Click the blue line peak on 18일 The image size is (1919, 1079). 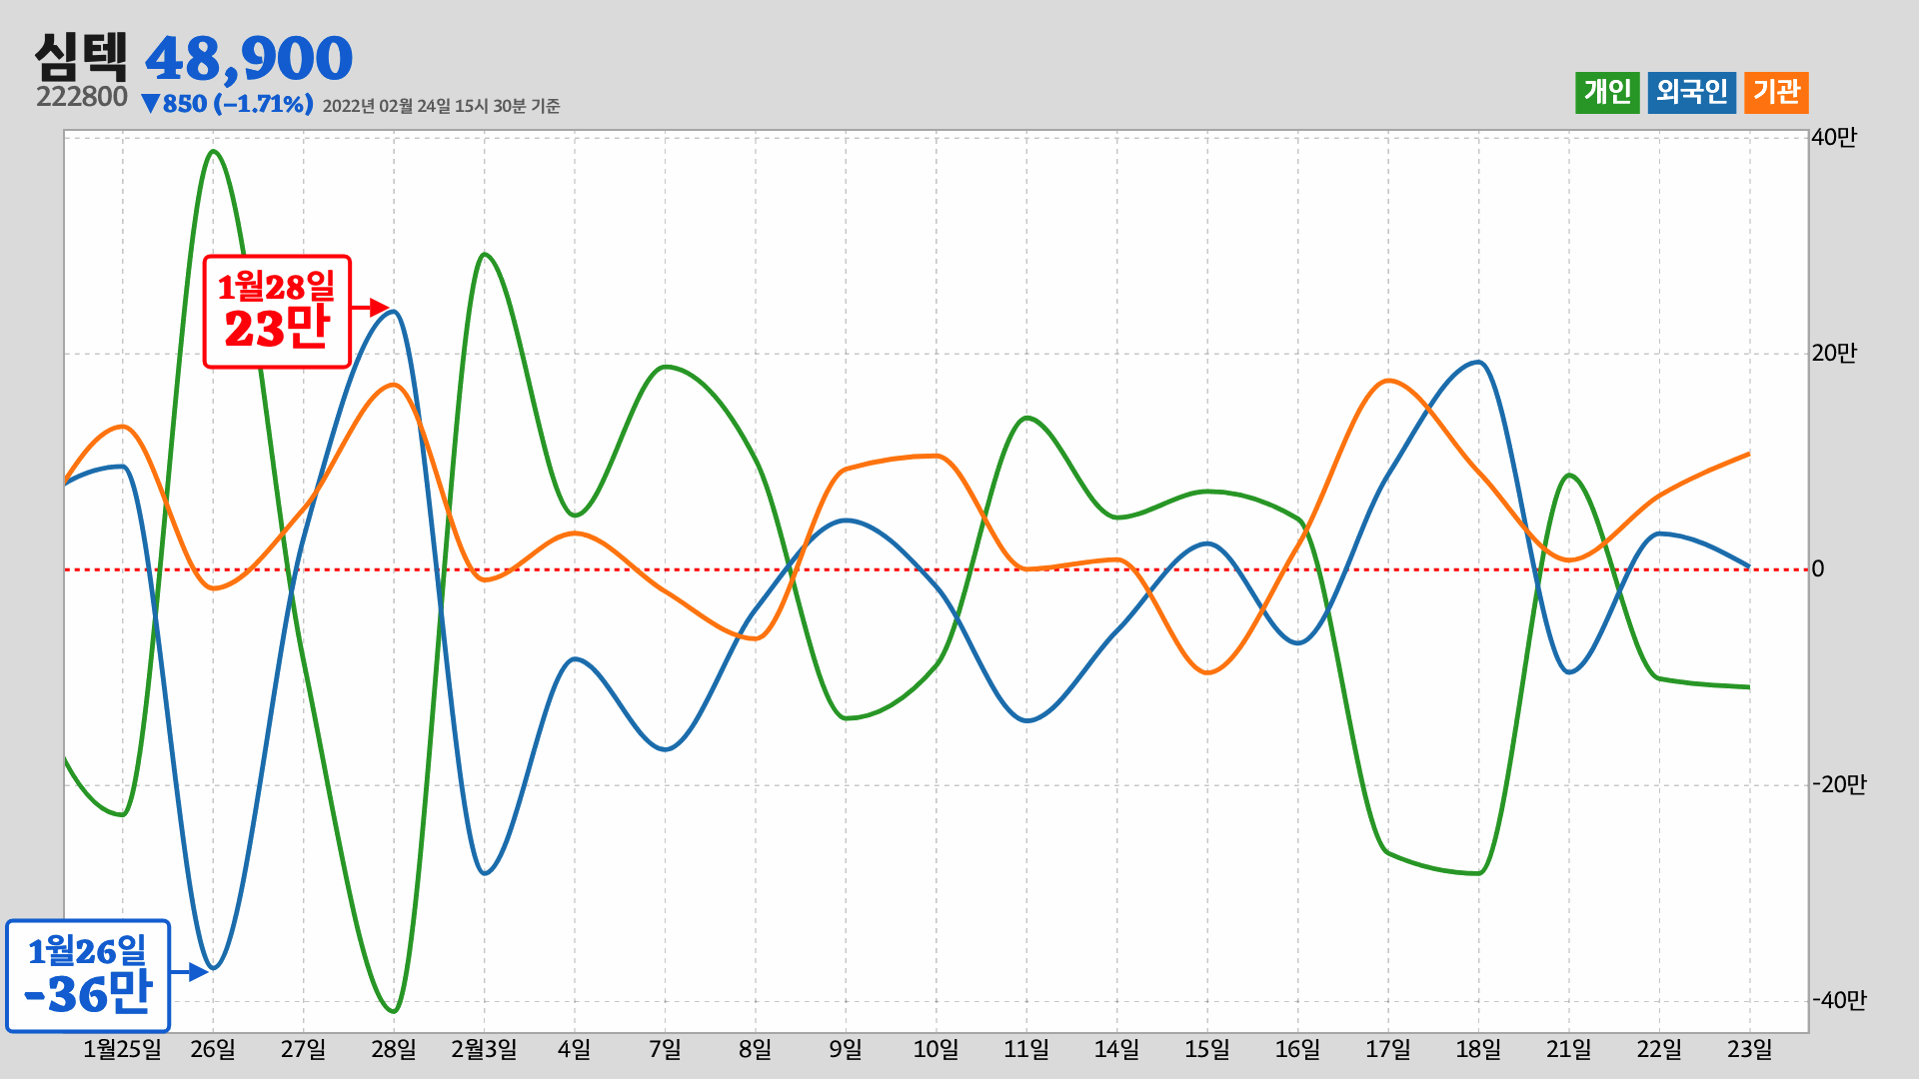1479,363
